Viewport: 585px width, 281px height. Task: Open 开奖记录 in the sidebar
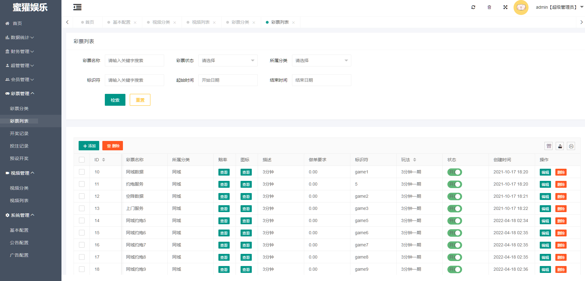point(19,133)
